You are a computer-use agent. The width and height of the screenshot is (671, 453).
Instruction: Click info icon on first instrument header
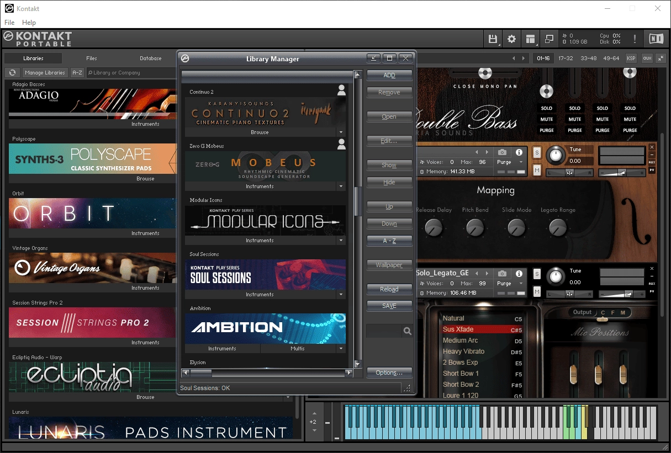tap(519, 152)
